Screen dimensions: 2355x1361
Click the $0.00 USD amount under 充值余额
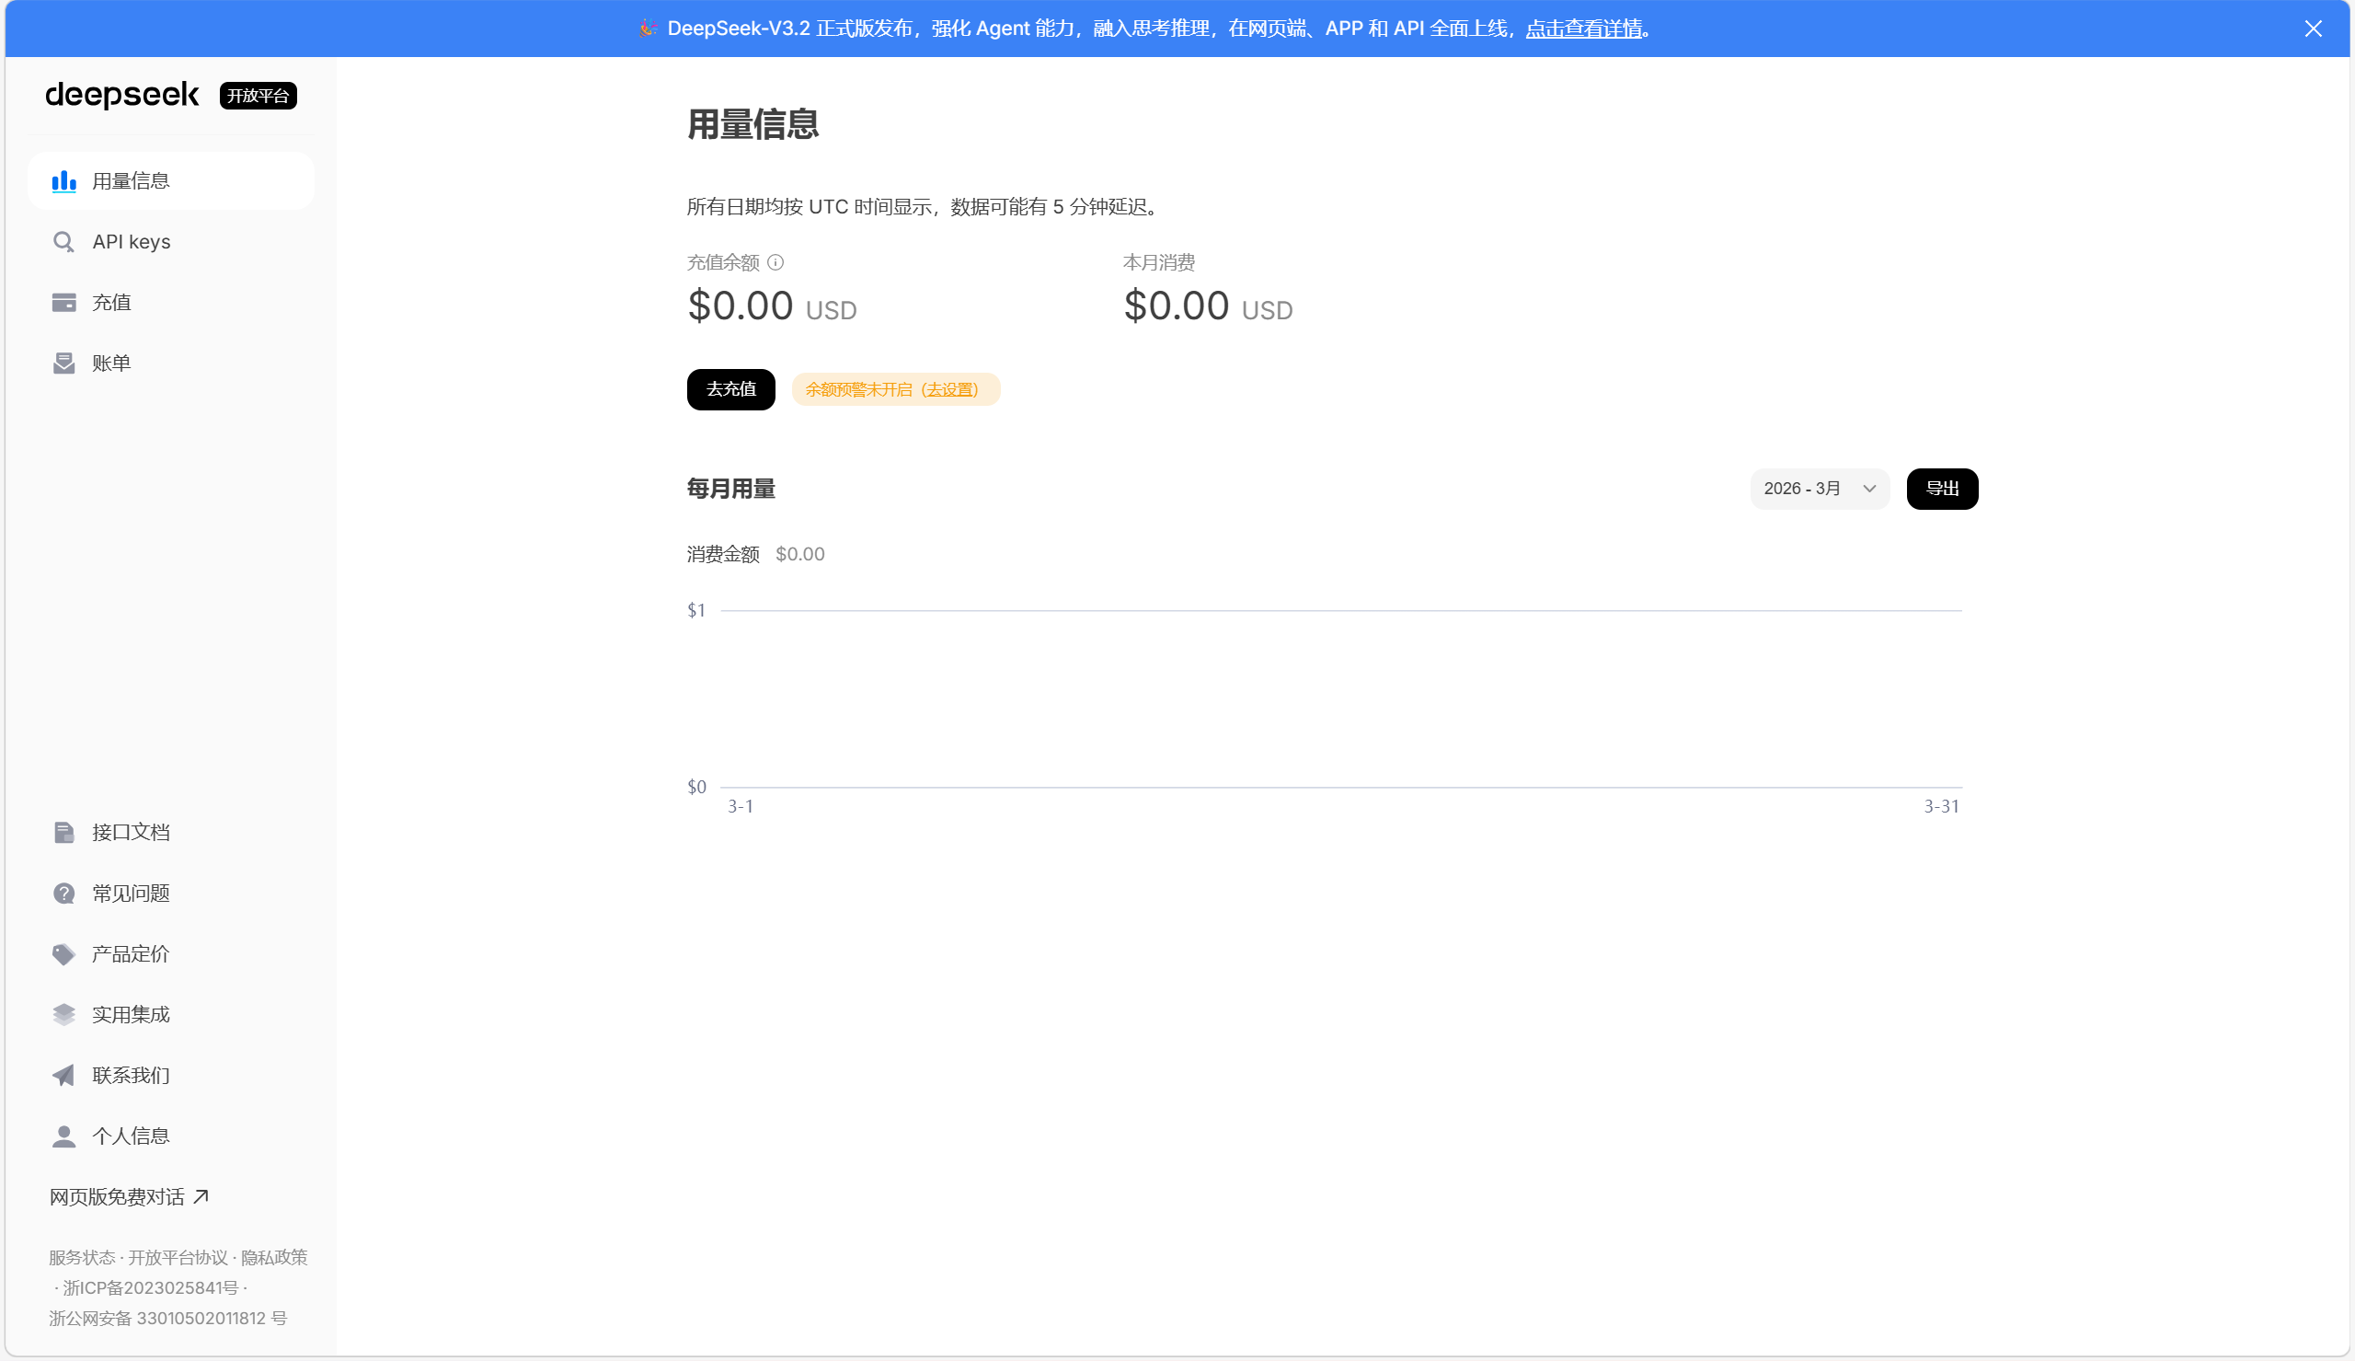772,306
